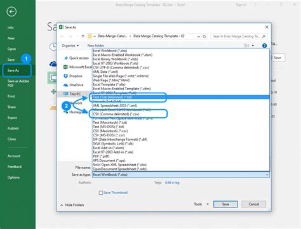301x229 pixels.
Task: Open the Share page
Action: [x=11, y=107]
